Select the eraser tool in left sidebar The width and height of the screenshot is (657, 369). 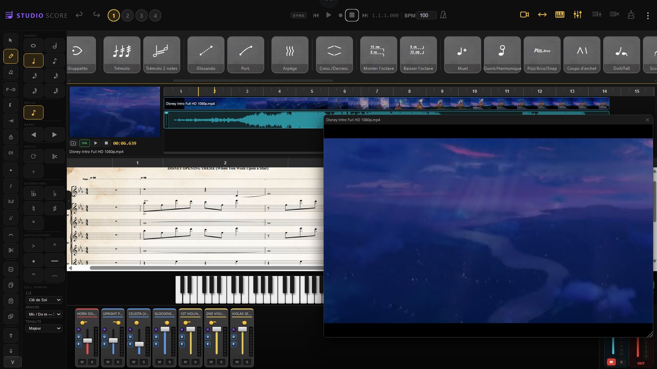click(11, 72)
